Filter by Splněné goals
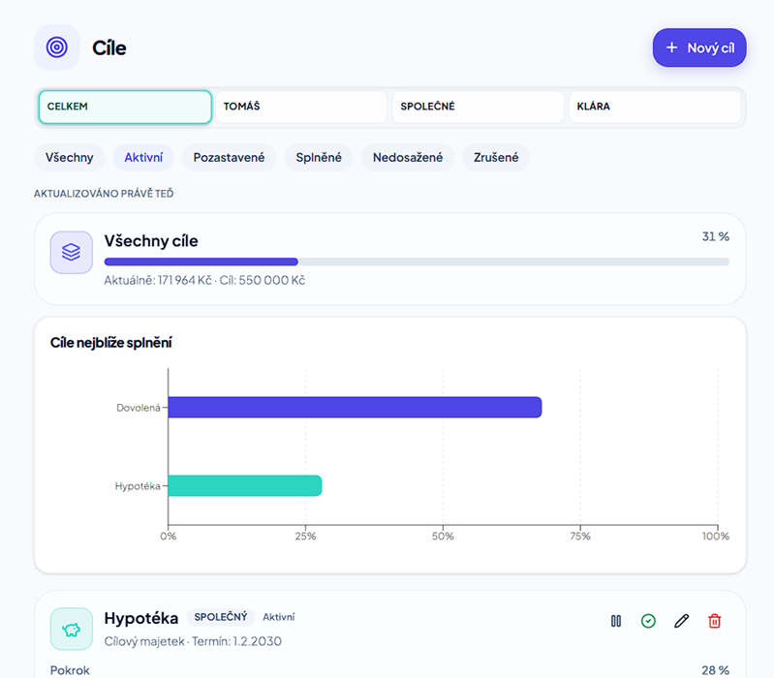Viewport: 774px width, 678px height. [x=319, y=158]
